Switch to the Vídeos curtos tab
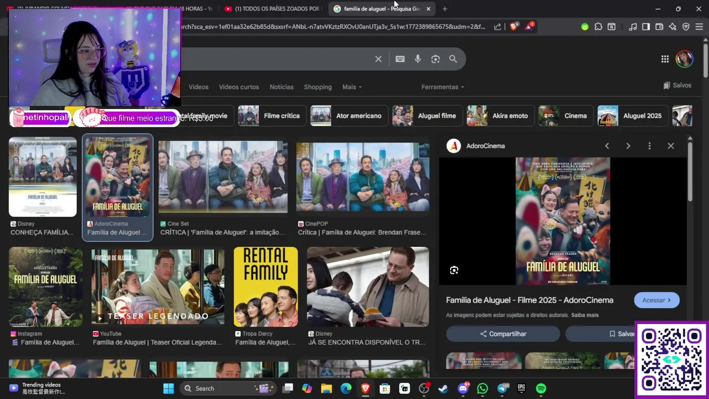 [x=239, y=87]
